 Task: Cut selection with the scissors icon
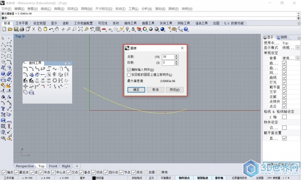pyautogui.click(x=33, y=29)
